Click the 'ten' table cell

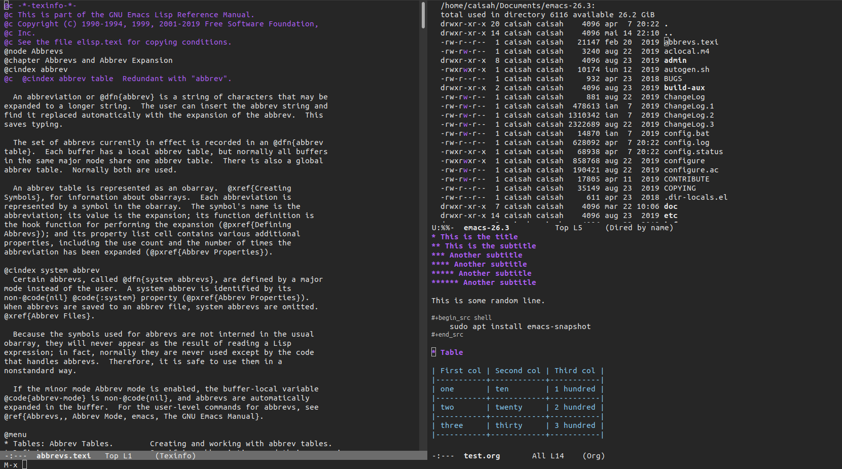point(502,389)
